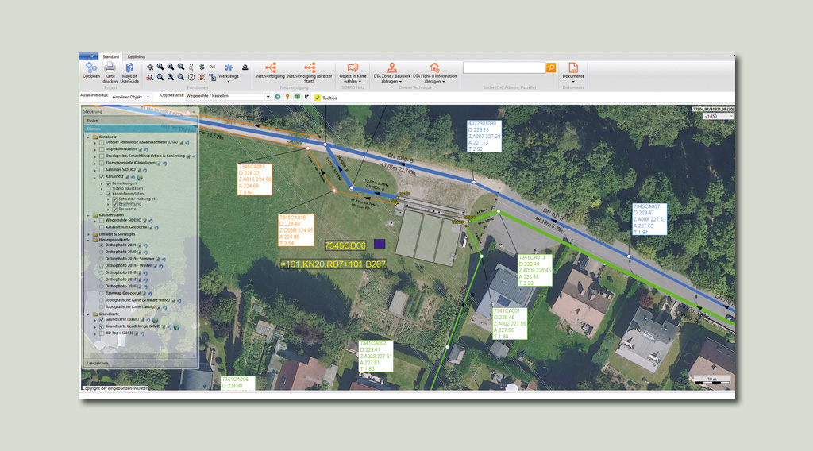Image resolution: width=813 pixels, height=451 pixels.
Task: Toggle the Tooltips checkbox
Action: pyautogui.click(x=318, y=97)
